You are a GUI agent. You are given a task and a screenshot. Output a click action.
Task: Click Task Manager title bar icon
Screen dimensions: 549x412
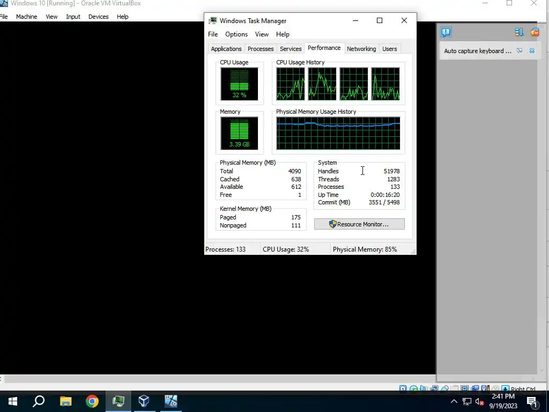[212, 21]
